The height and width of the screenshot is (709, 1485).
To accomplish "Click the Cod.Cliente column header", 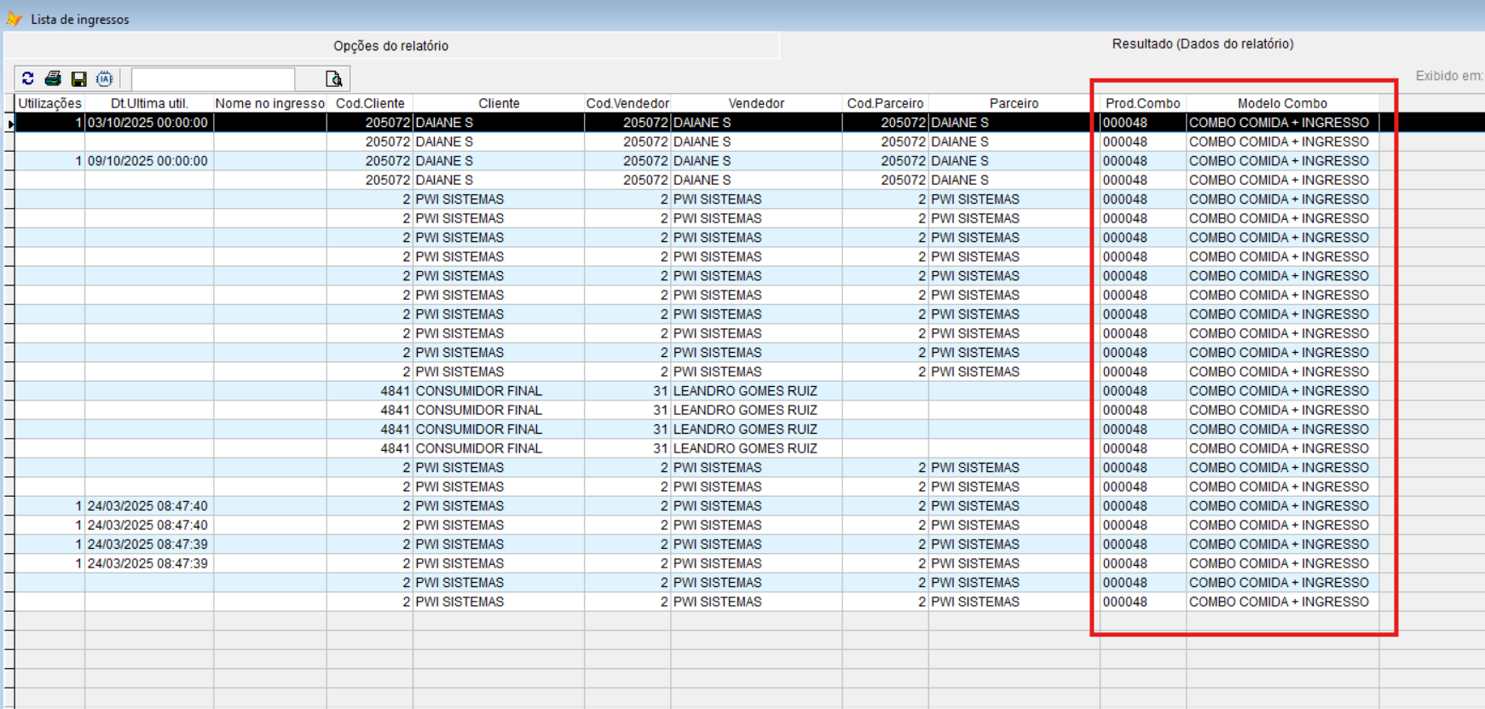I will point(369,103).
